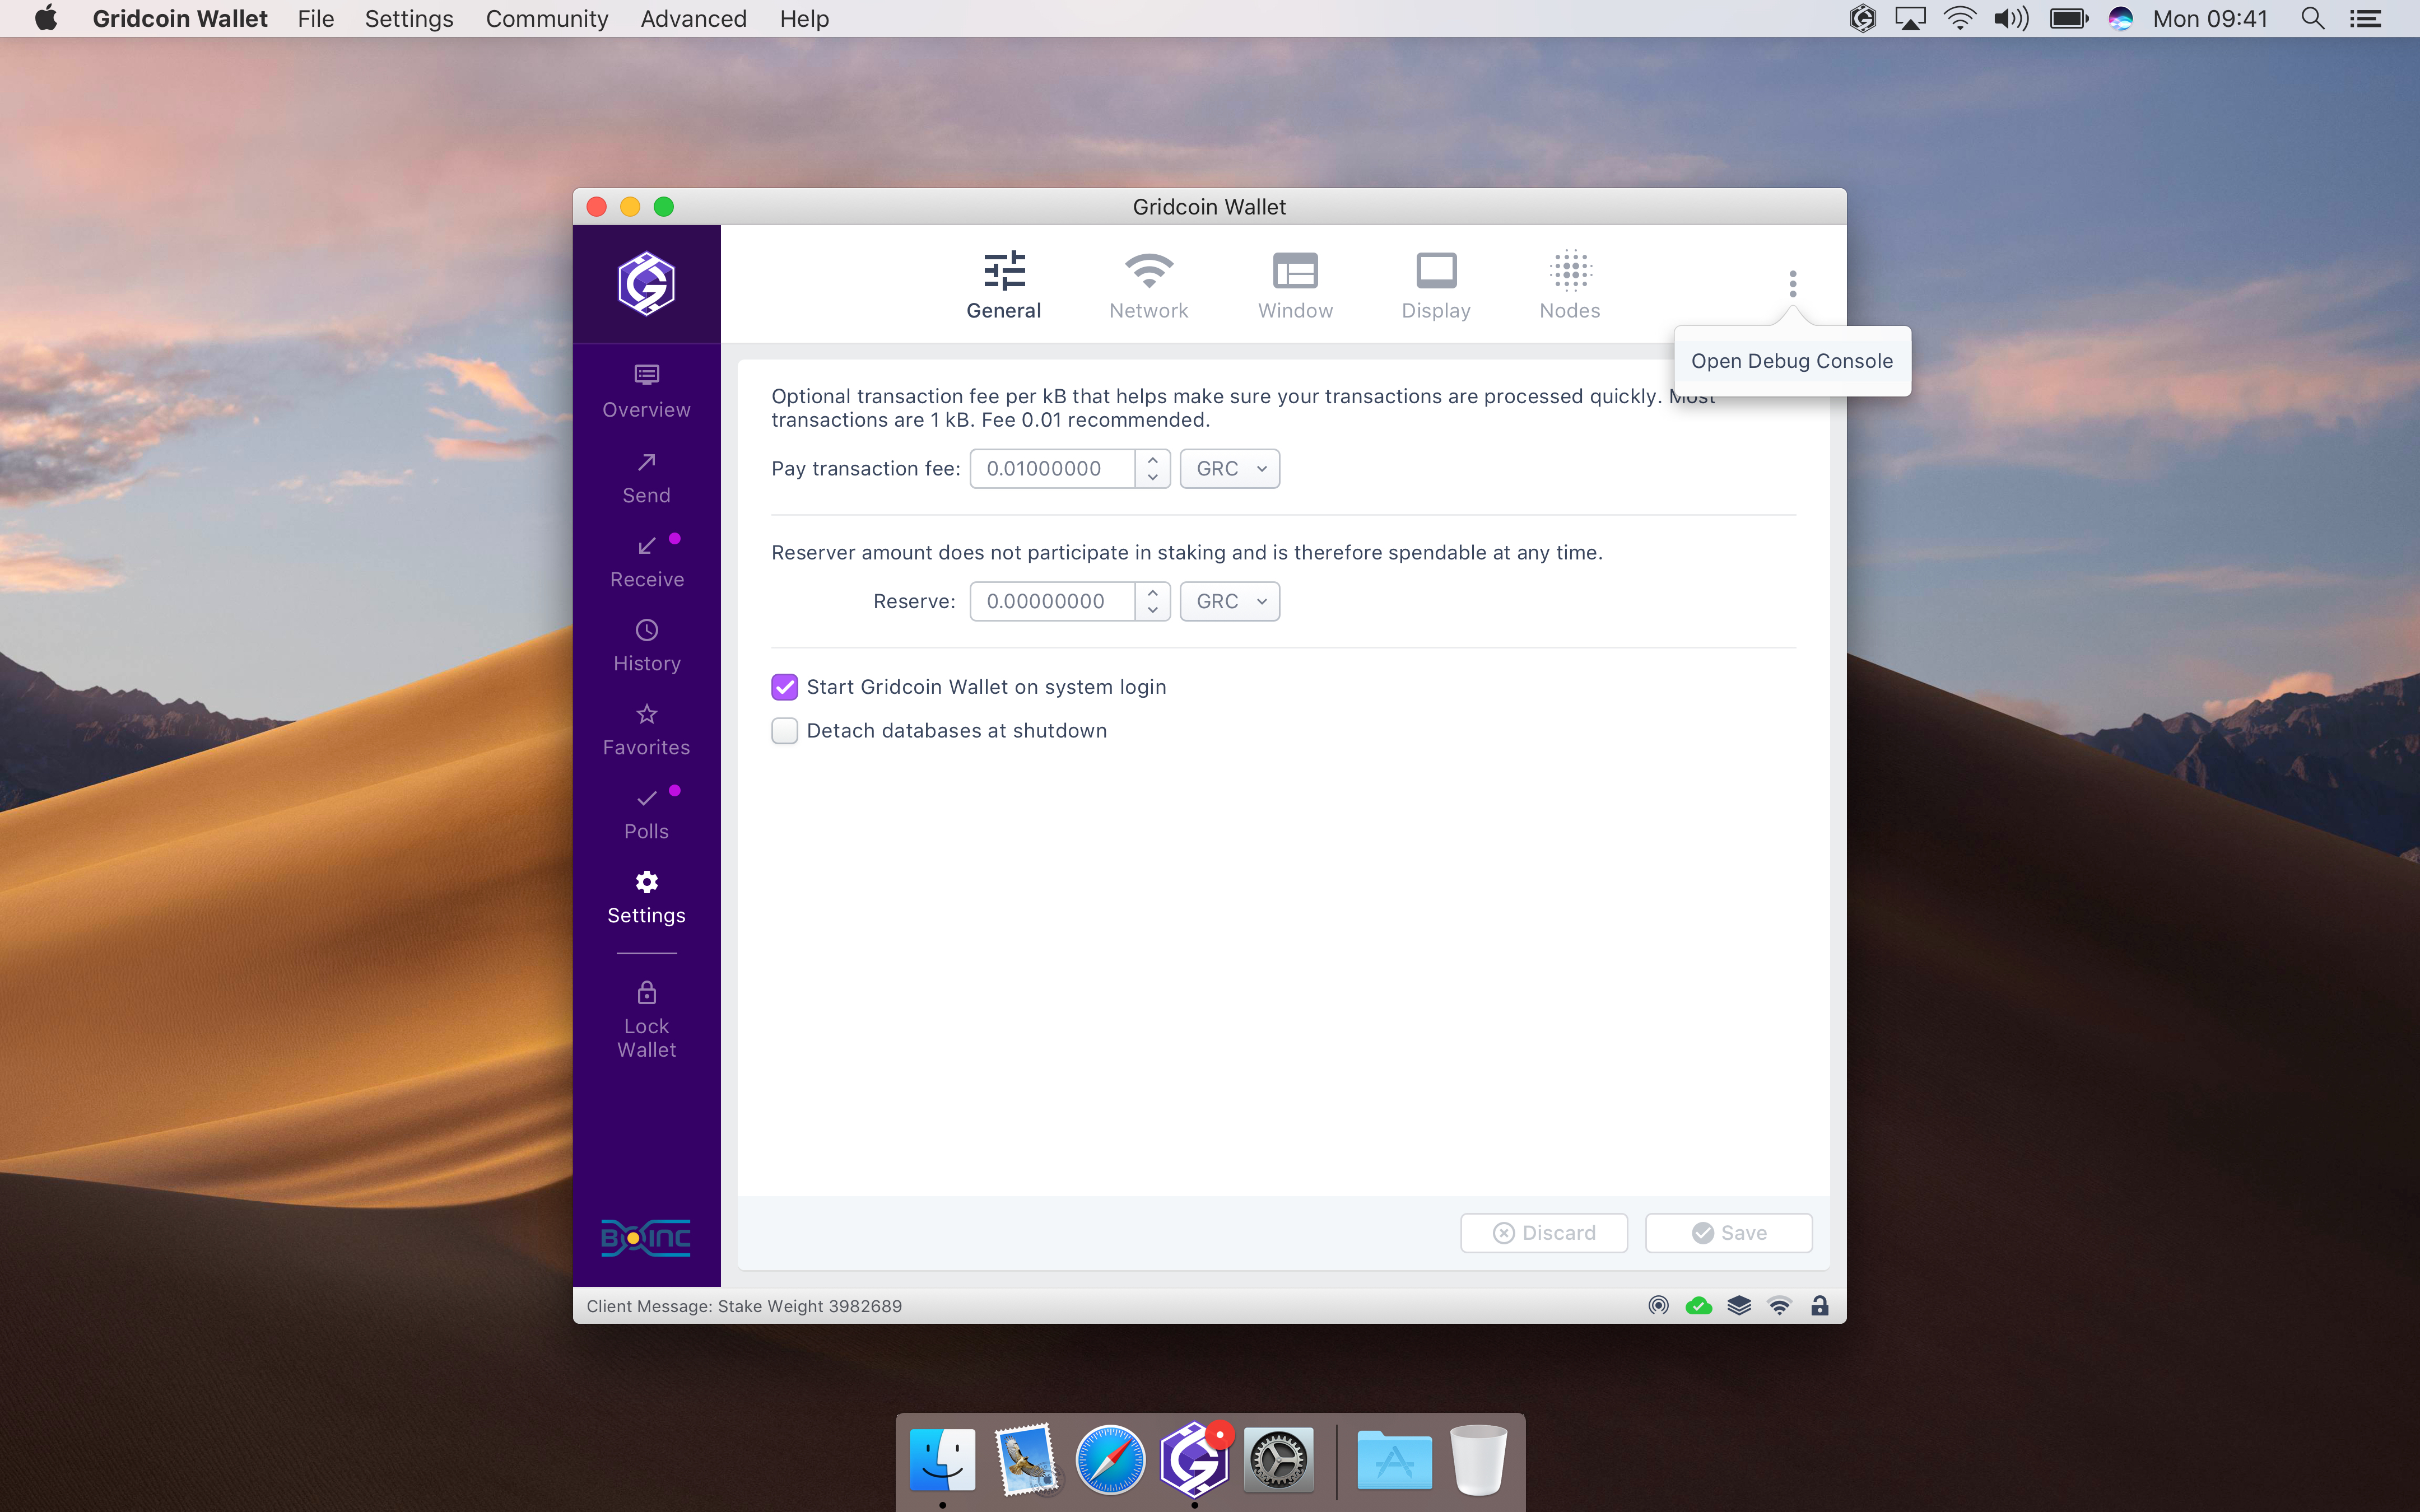Image resolution: width=2420 pixels, height=1512 pixels.
Task: Click the Gridcoin Wallet Dock icon
Action: tap(1194, 1459)
